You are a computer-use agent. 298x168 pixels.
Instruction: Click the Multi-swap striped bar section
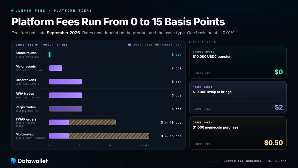point(109,136)
